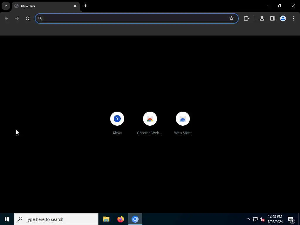
Task: Open the Windows Start menu
Action: 7,219
